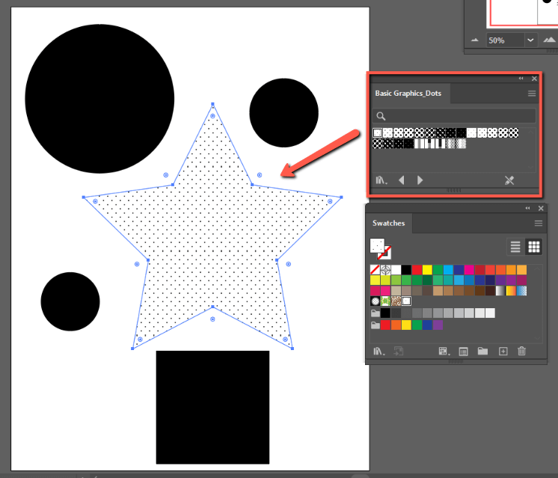Click scroll up arrow in Swatches panel
The width and height of the screenshot is (558, 478).
538,269
